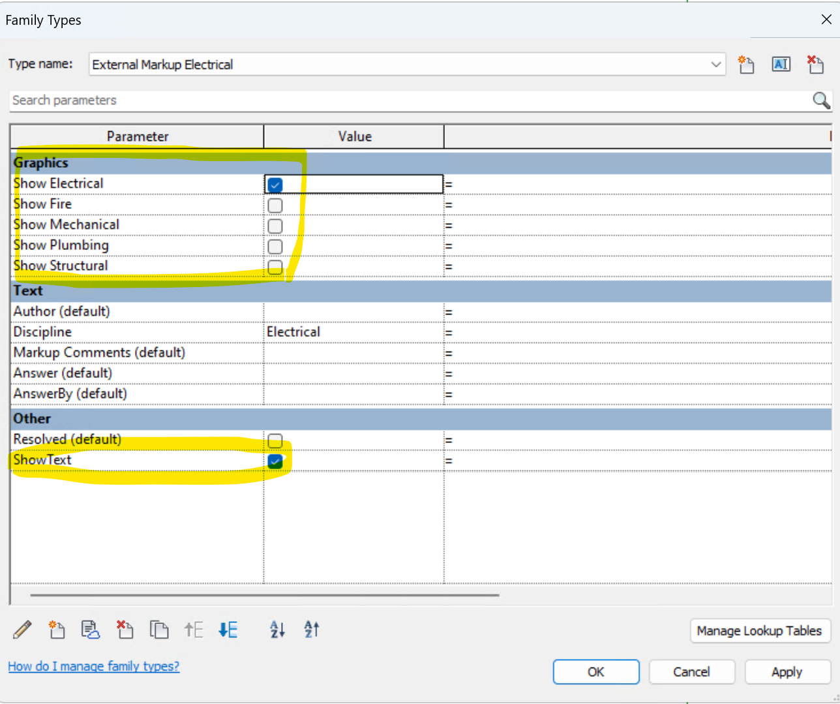Duplicate the selected parameter
840x704 pixels.
tap(159, 629)
